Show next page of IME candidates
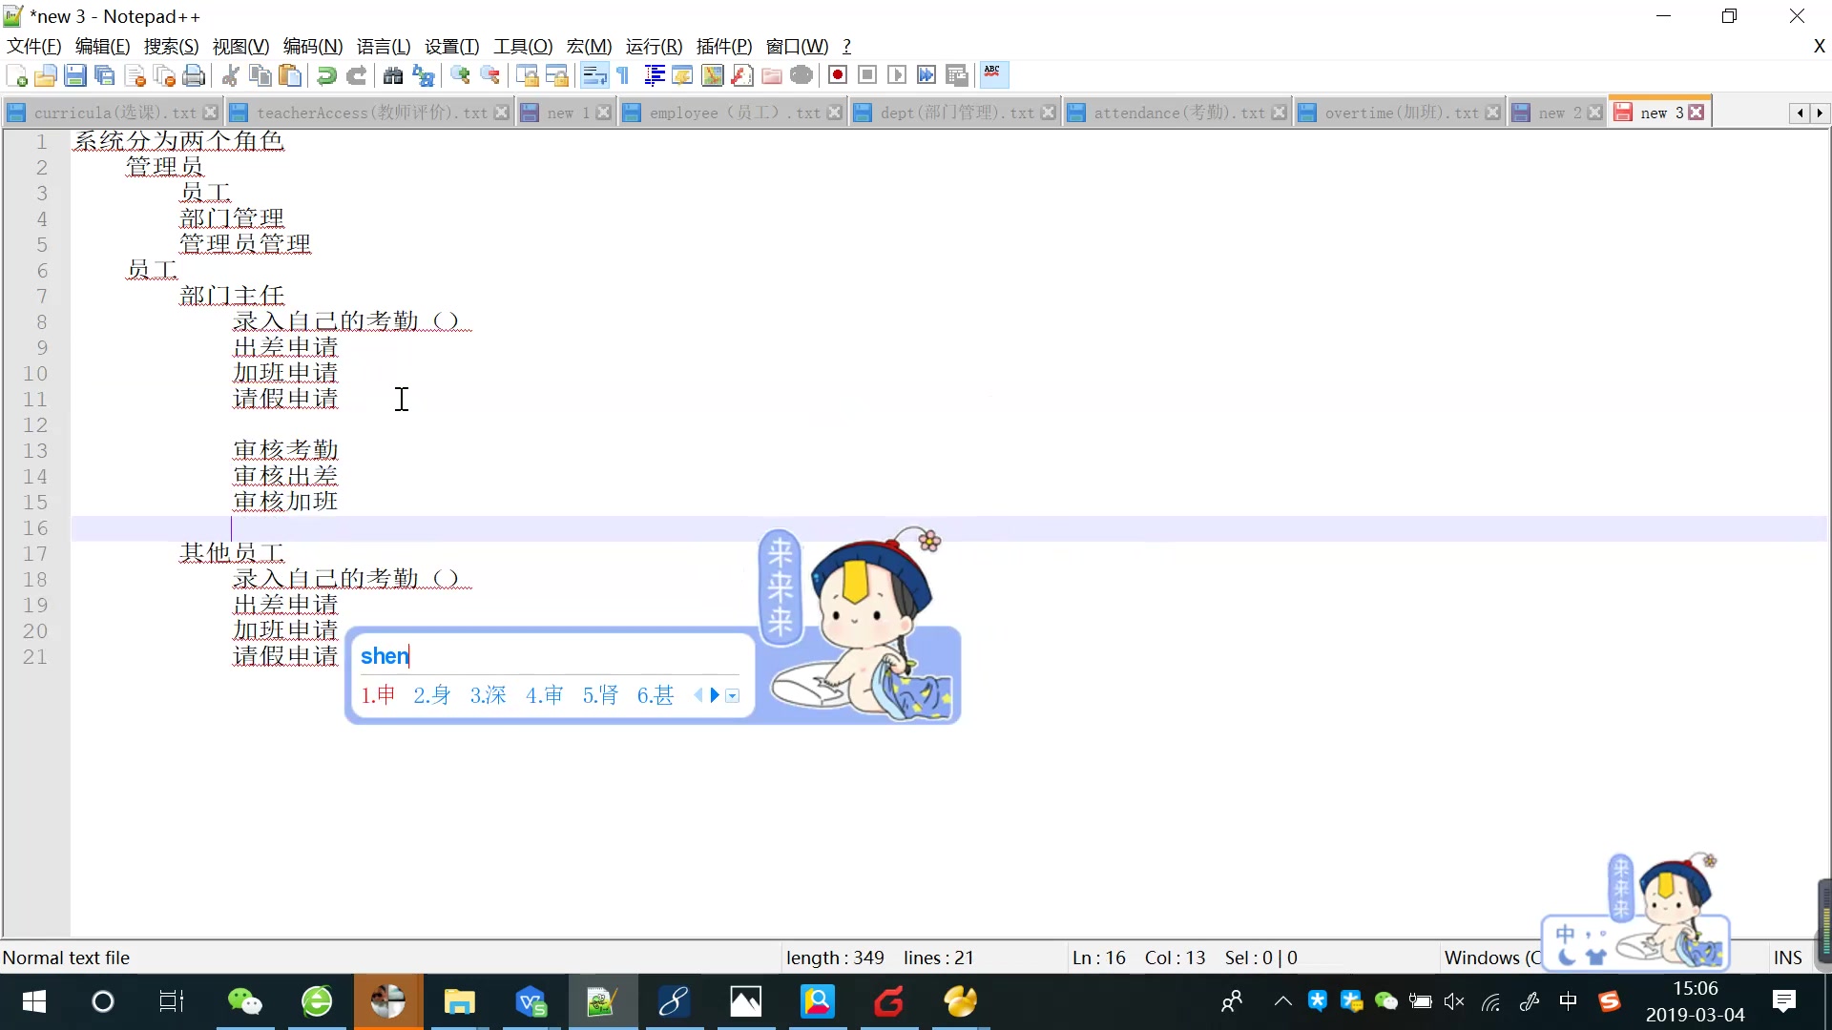This screenshot has width=1832, height=1030. (x=715, y=695)
